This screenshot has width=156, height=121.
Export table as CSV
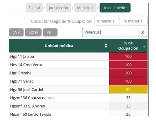click(x=16, y=32)
